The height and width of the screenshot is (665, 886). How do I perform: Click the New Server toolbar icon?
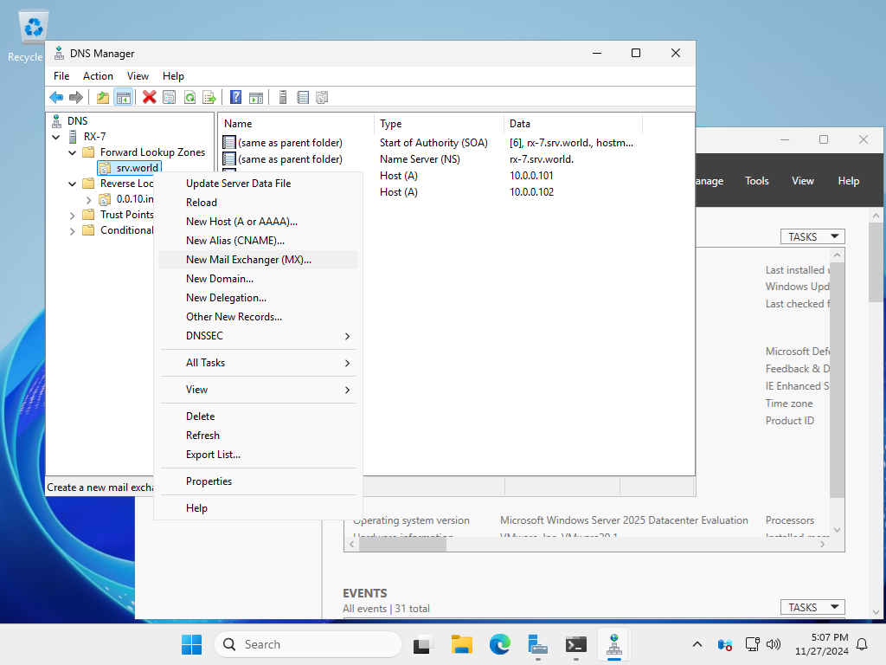click(x=283, y=97)
